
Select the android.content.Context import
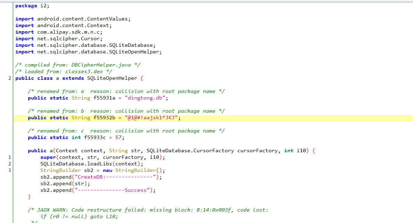[x=64, y=26]
